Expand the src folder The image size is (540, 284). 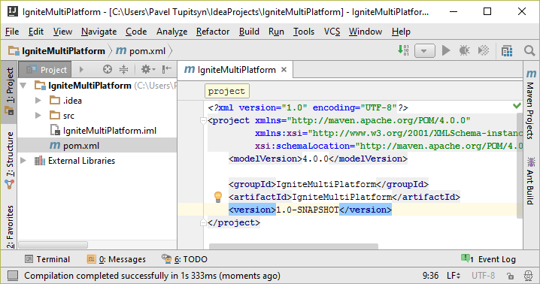pyautogui.click(x=38, y=115)
